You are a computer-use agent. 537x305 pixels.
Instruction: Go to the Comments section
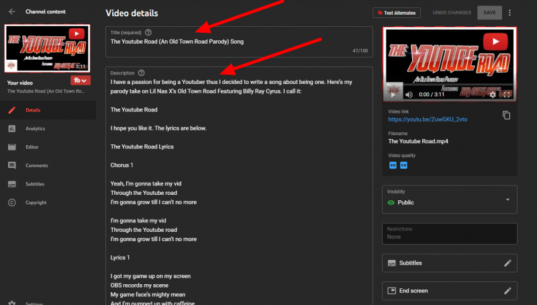36,165
